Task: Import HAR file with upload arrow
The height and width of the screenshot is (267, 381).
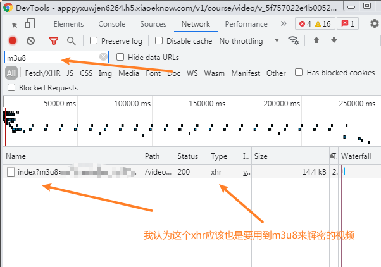Action: pos(316,40)
